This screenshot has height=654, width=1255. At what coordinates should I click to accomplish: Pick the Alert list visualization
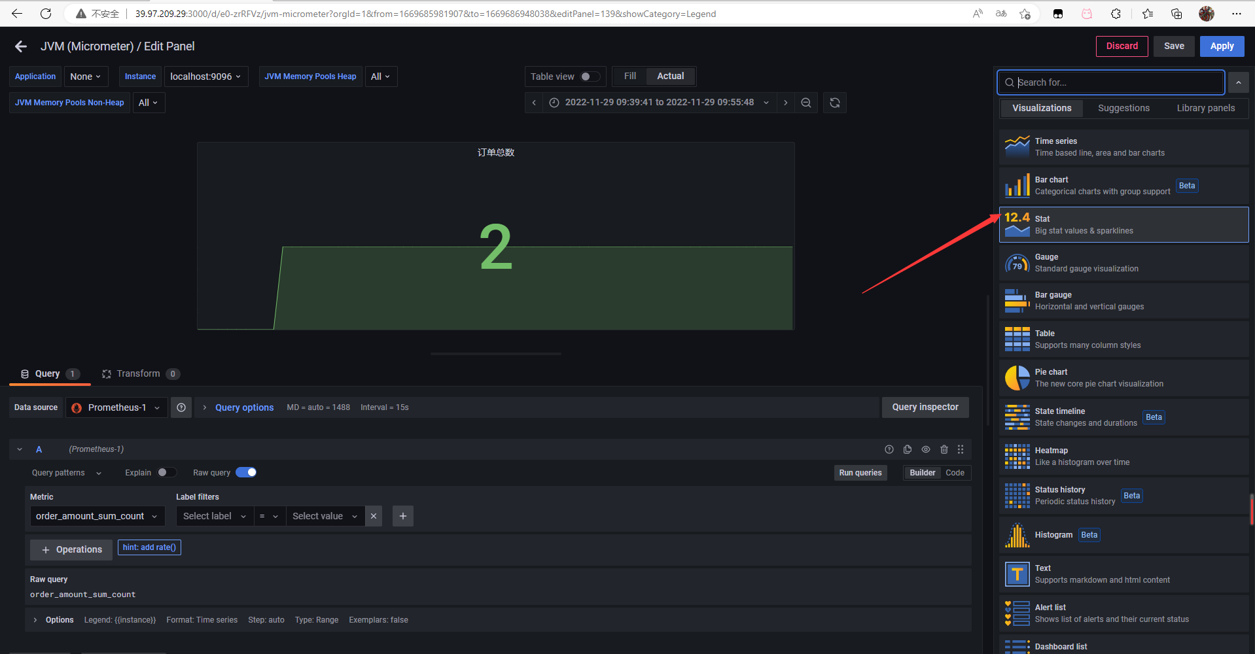[x=1123, y=613]
